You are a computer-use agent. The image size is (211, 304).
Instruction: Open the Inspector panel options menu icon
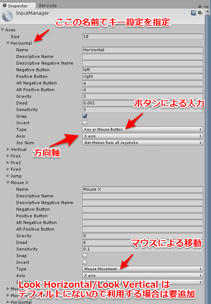tap(206, 6)
